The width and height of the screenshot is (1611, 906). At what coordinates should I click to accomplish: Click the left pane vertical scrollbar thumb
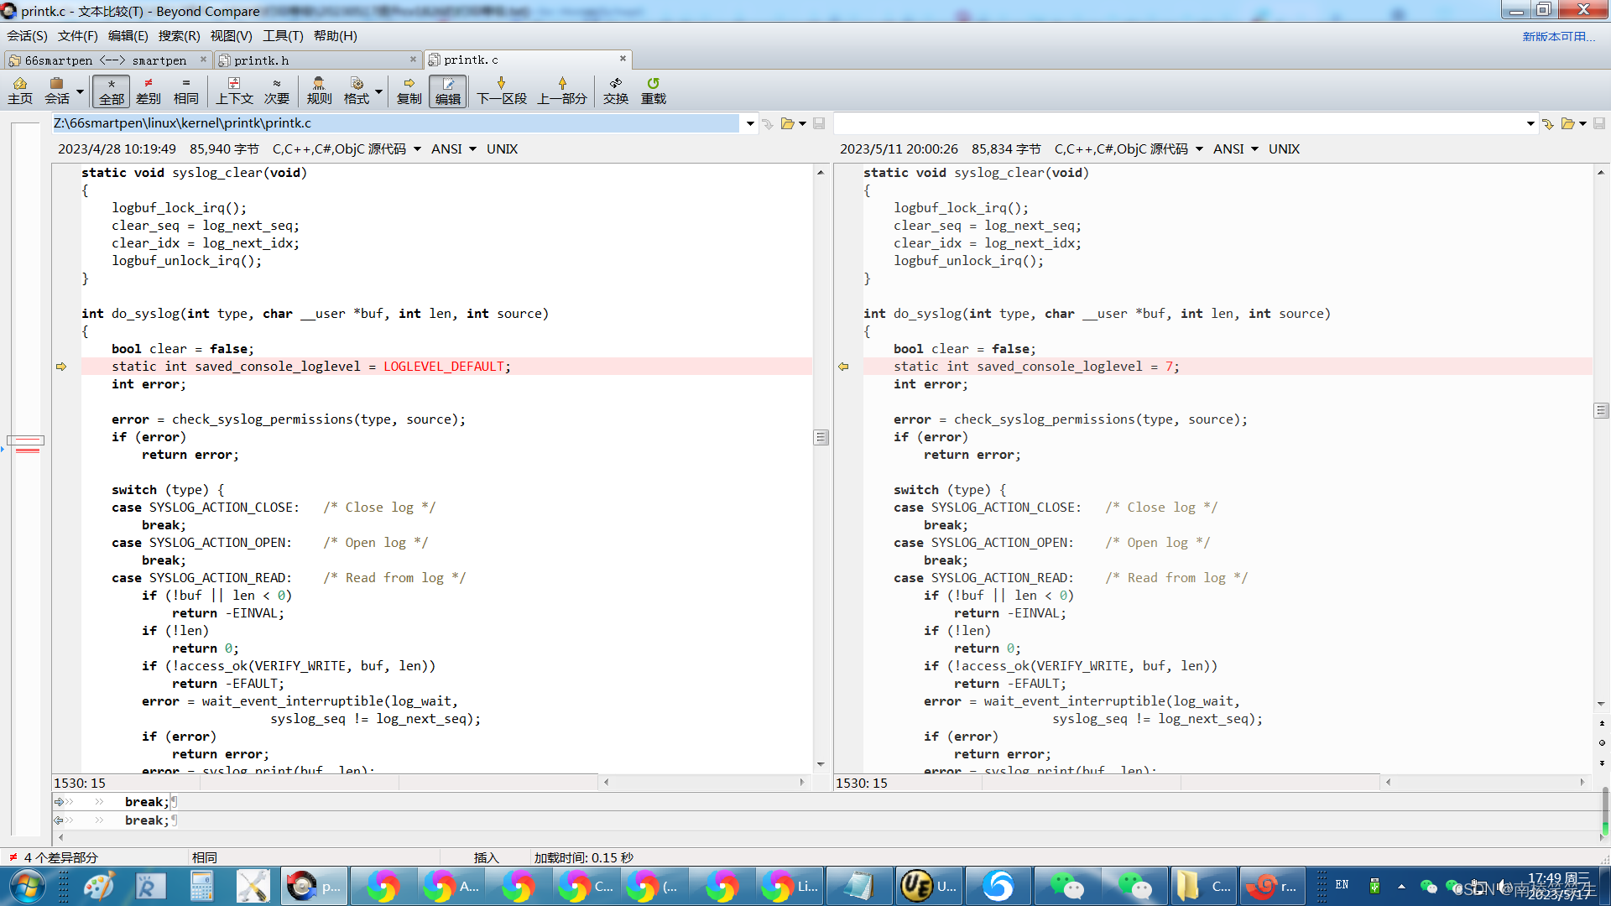(x=821, y=437)
